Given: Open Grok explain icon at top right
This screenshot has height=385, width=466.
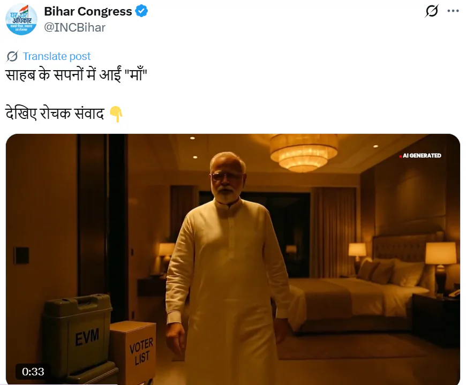Looking at the screenshot, I should click(432, 11).
